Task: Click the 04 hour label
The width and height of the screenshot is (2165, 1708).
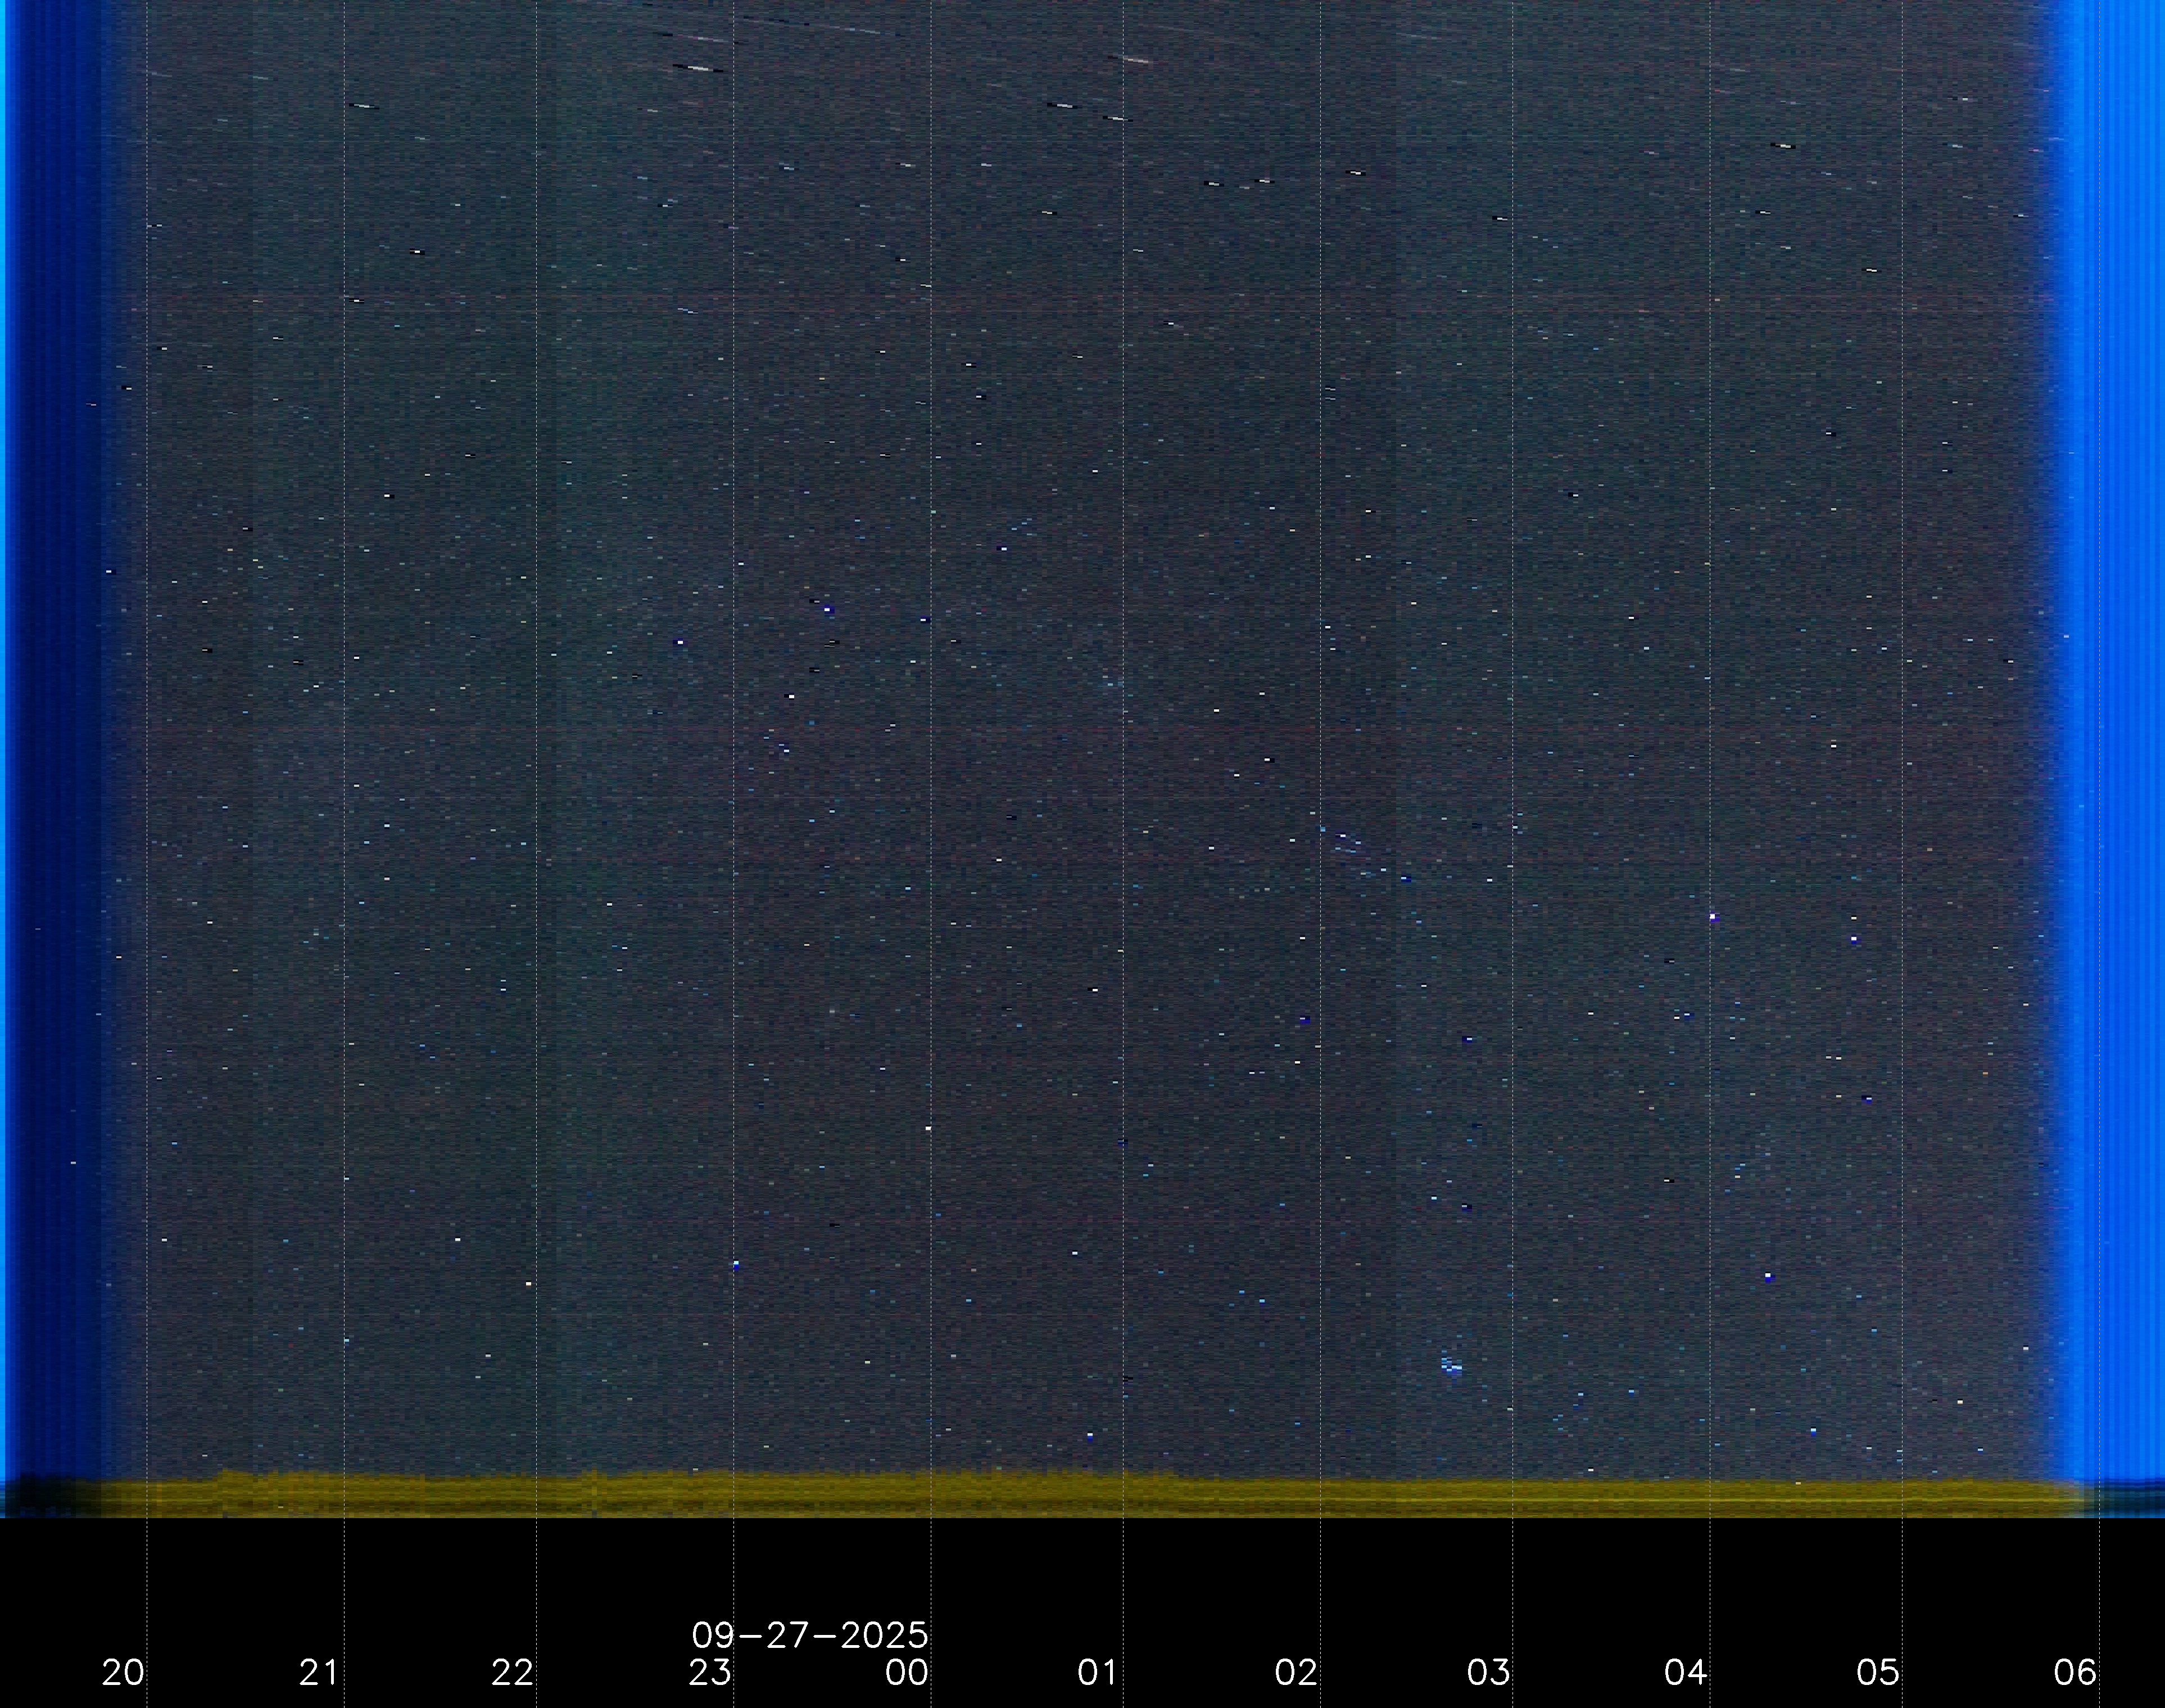Action: [1685, 1672]
